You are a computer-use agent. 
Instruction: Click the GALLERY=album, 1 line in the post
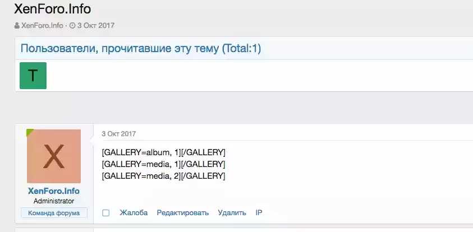[x=163, y=153]
